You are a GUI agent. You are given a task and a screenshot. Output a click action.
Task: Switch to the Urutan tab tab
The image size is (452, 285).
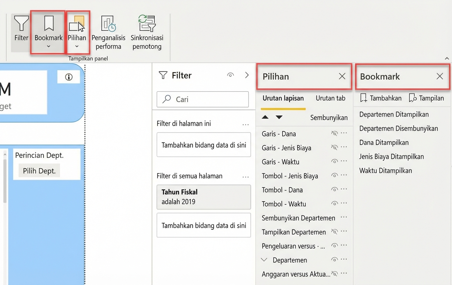tap(330, 98)
